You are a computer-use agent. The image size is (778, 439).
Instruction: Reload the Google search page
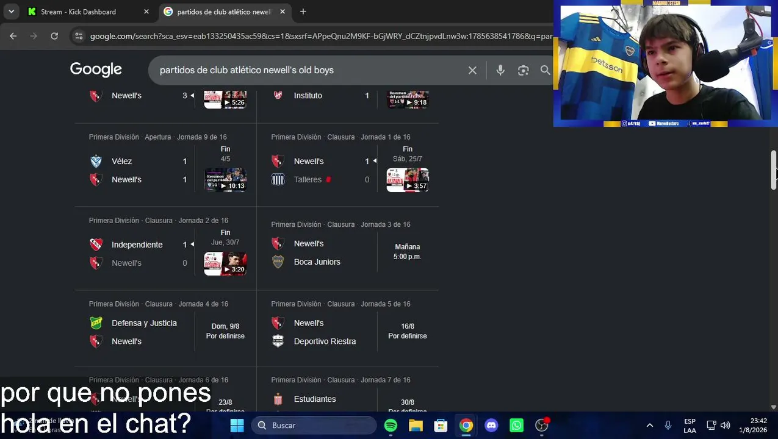pos(54,36)
